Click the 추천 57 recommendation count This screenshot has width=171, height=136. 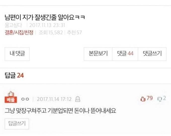point(74,33)
